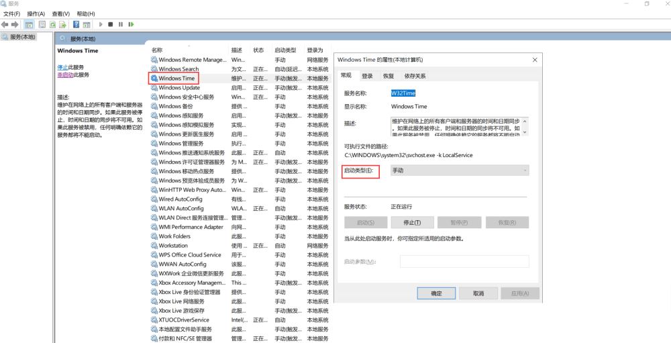
Task: Switch to the 登录 tab
Action: point(368,76)
